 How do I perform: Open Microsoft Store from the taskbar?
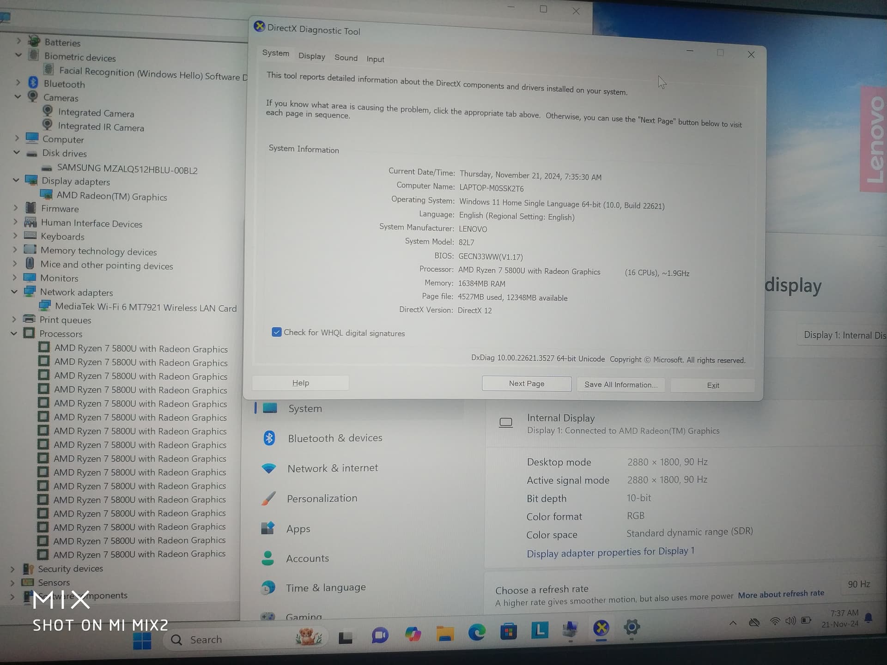[508, 631]
